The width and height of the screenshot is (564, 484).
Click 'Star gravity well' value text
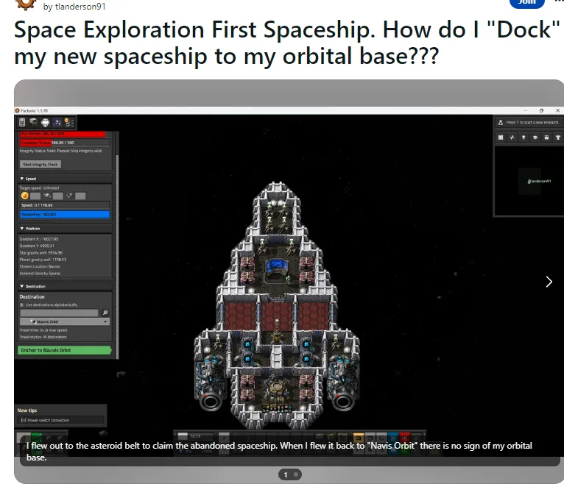[x=41, y=252]
